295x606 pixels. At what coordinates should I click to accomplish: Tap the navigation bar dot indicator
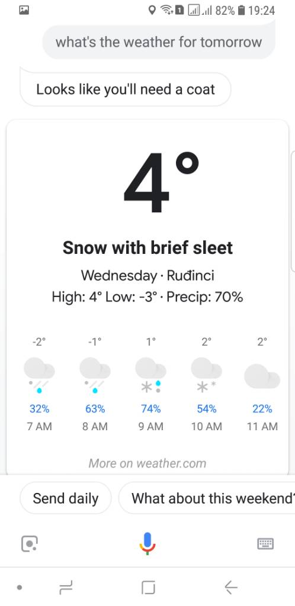pos(20,588)
